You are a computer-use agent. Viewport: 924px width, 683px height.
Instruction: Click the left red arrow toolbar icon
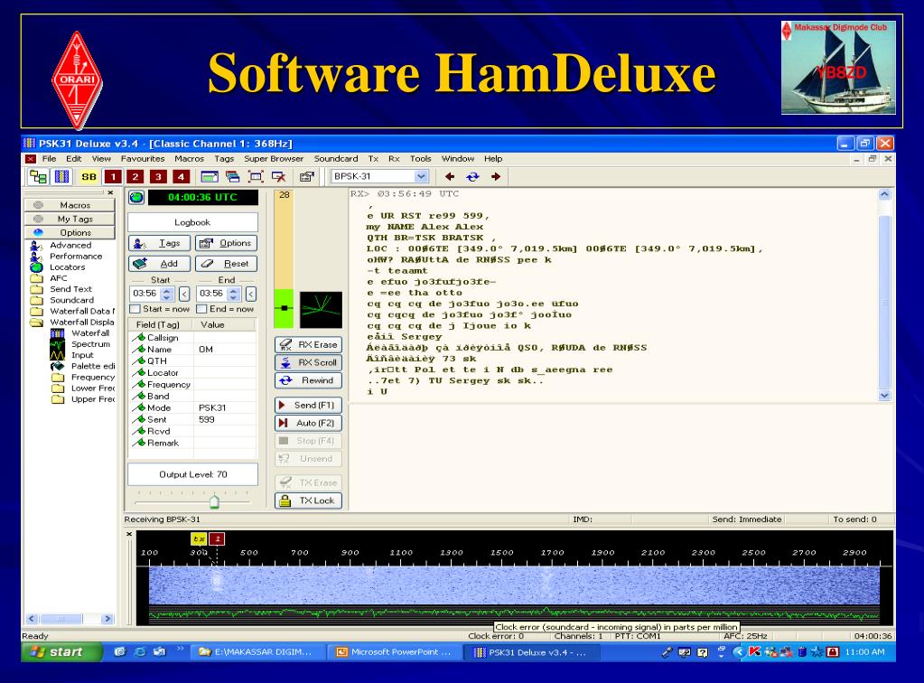click(450, 176)
